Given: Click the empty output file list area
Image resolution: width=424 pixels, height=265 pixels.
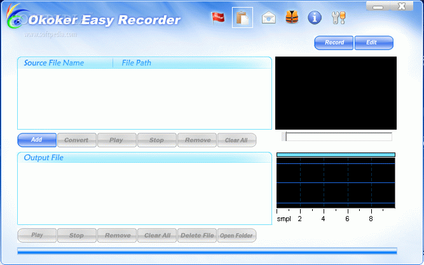Looking at the screenshot, I should [145, 193].
